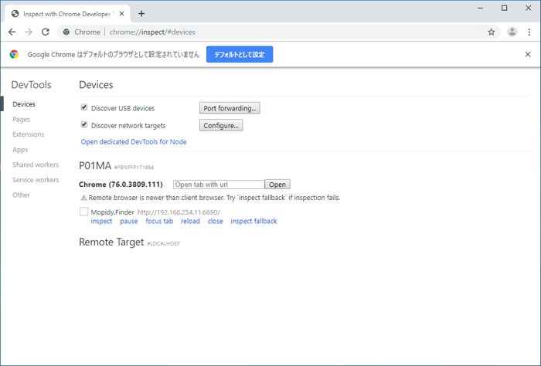Open dedicated DevTools for Node link

coord(134,141)
